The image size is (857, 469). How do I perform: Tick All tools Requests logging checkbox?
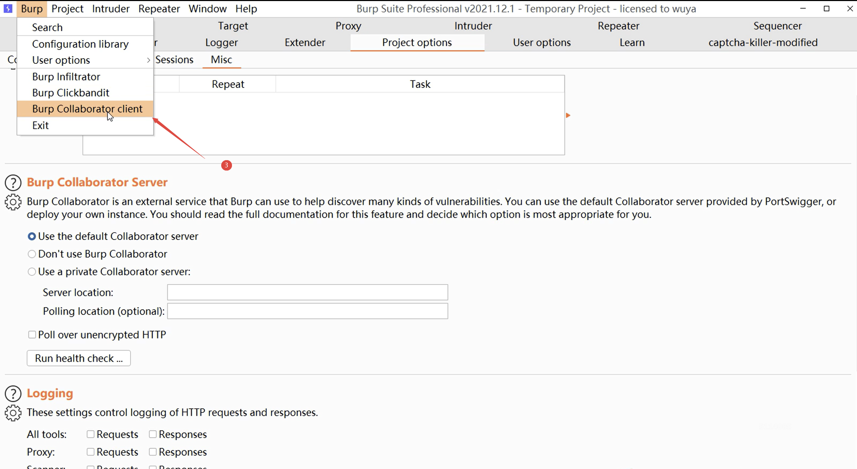coord(91,434)
